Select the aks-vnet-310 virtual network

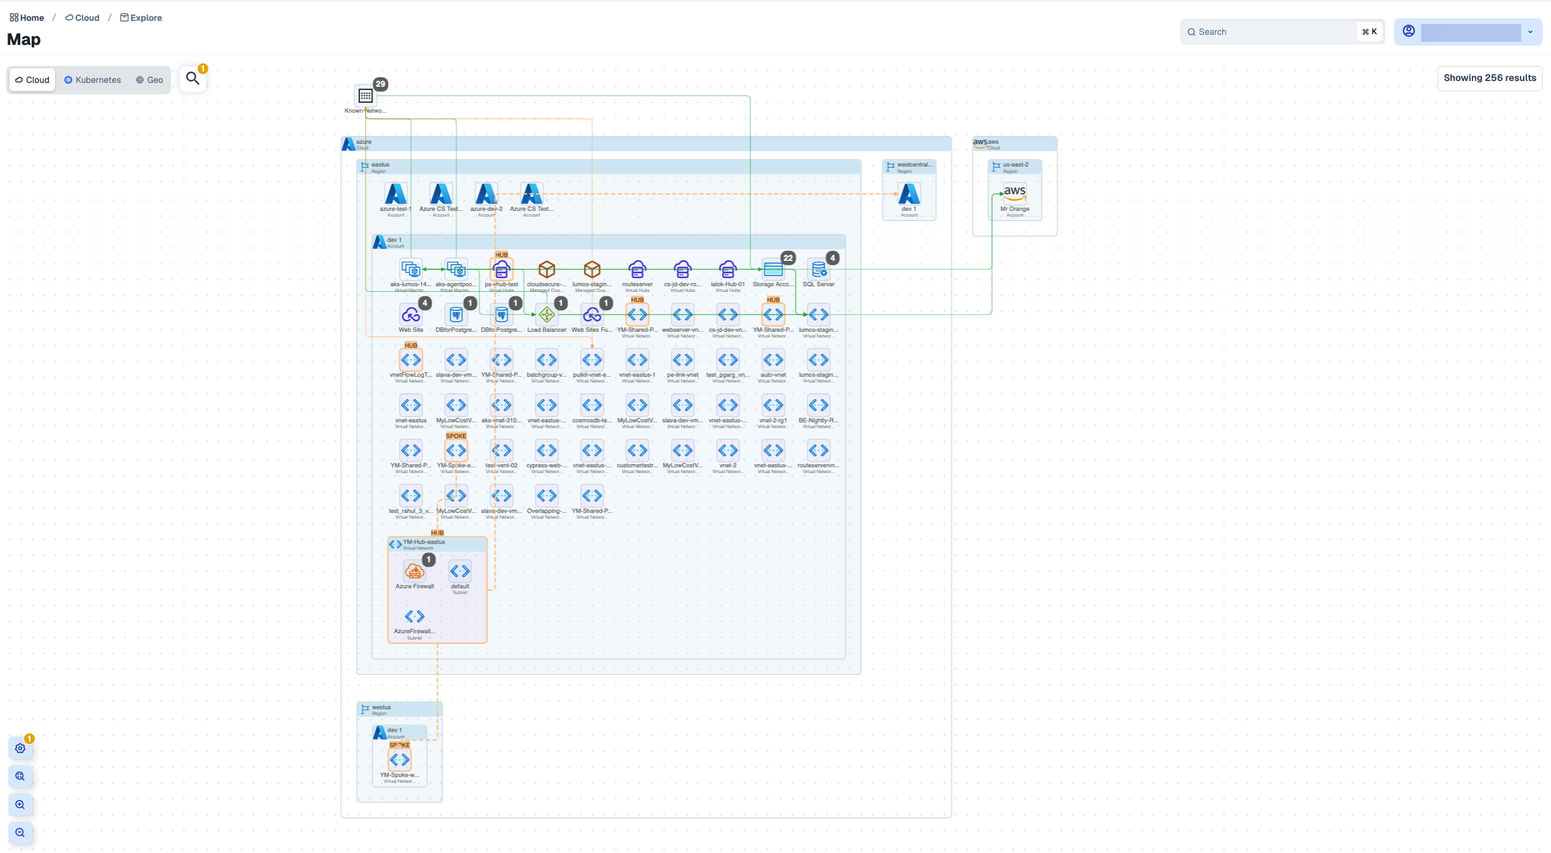coord(502,405)
